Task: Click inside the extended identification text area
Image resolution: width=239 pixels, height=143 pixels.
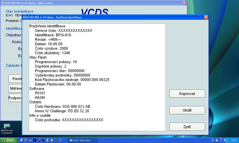Action: [x=97, y=77]
